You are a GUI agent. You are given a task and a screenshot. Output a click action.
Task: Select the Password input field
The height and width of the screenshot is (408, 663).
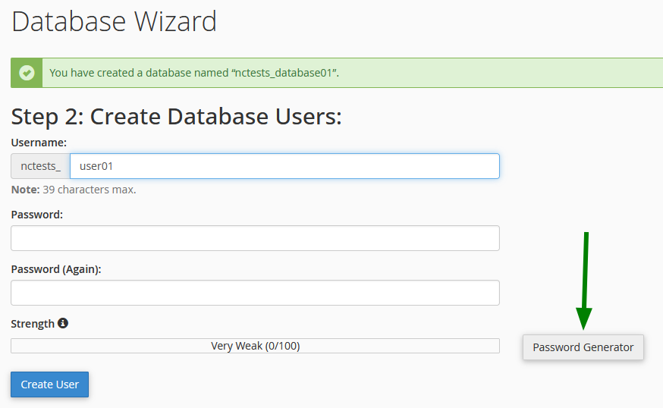255,238
